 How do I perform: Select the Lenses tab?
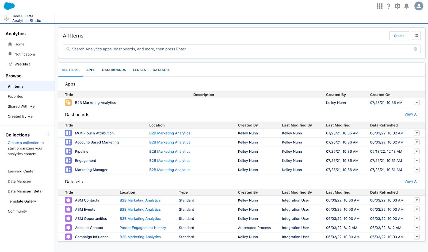(x=139, y=70)
